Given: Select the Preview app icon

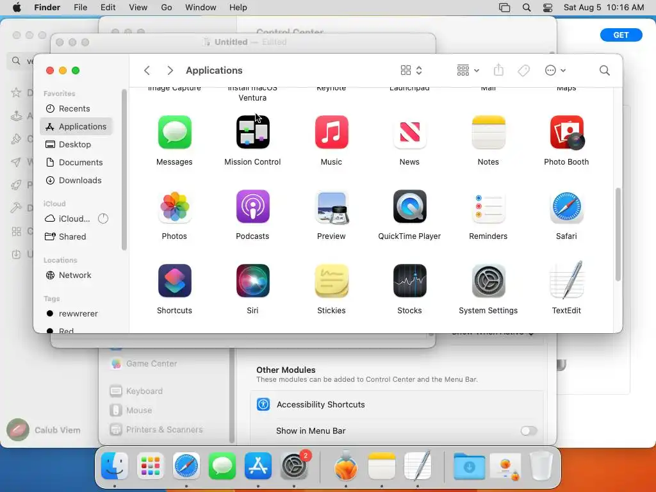Looking at the screenshot, I should click(x=331, y=207).
